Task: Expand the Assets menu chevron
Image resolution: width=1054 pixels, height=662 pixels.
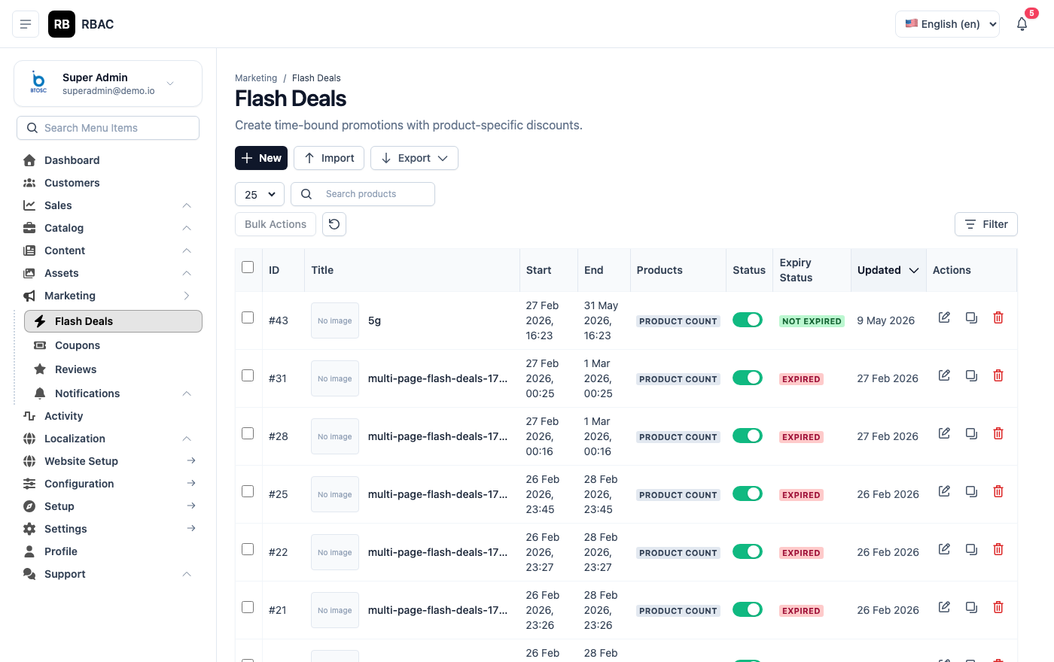Action: [187, 273]
